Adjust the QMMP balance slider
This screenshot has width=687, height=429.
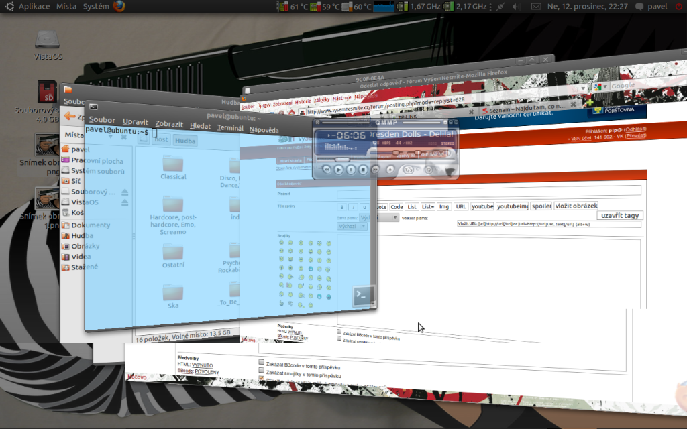tap(417, 153)
